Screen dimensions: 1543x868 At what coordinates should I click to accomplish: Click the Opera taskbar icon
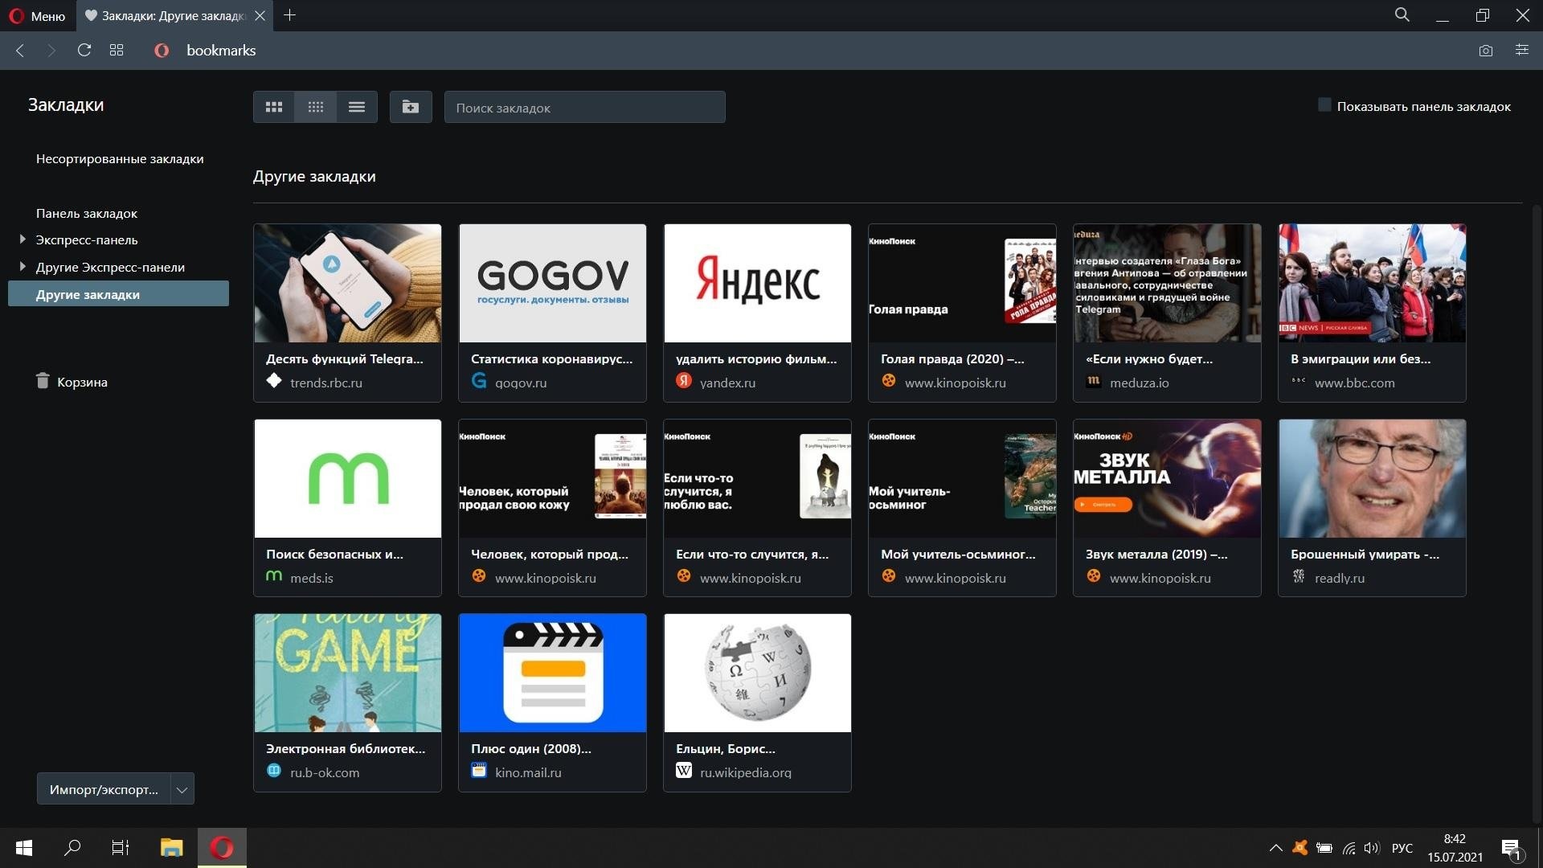click(x=222, y=847)
